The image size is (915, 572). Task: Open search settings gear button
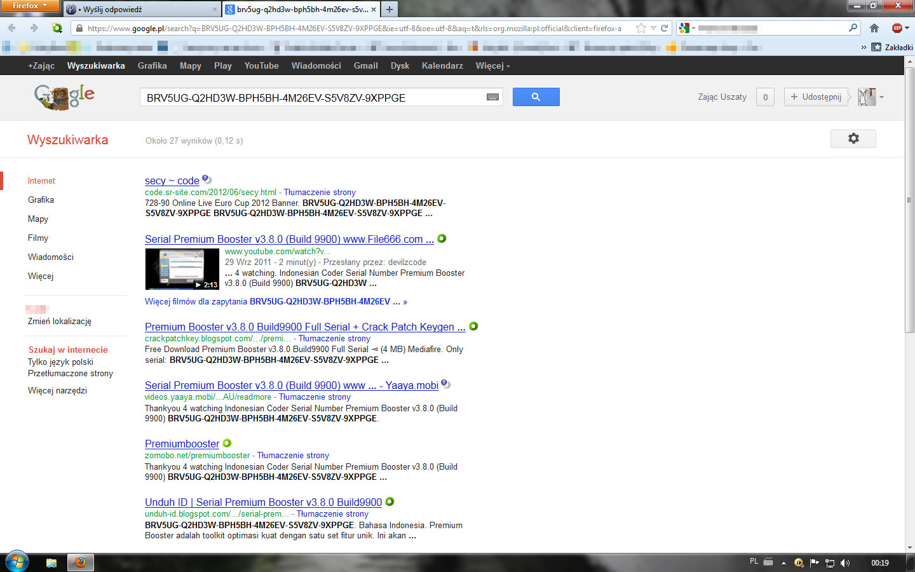coord(853,139)
